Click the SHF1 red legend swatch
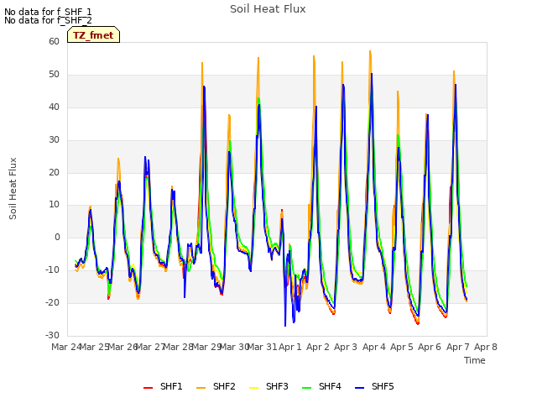 148,388
